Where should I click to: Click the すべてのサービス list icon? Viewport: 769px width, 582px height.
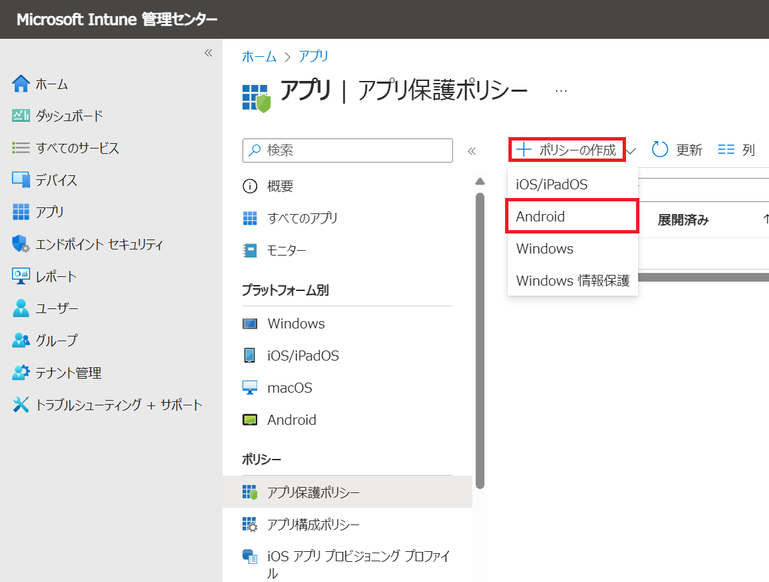[21, 148]
